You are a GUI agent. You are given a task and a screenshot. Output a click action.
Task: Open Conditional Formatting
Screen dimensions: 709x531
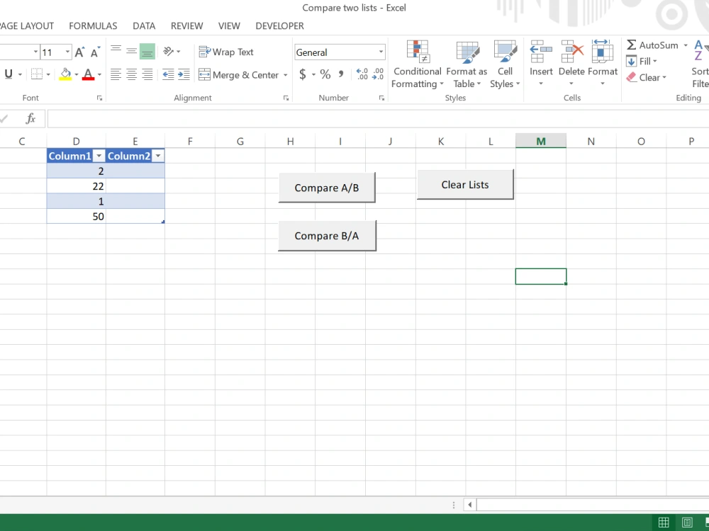pos(417,64)
